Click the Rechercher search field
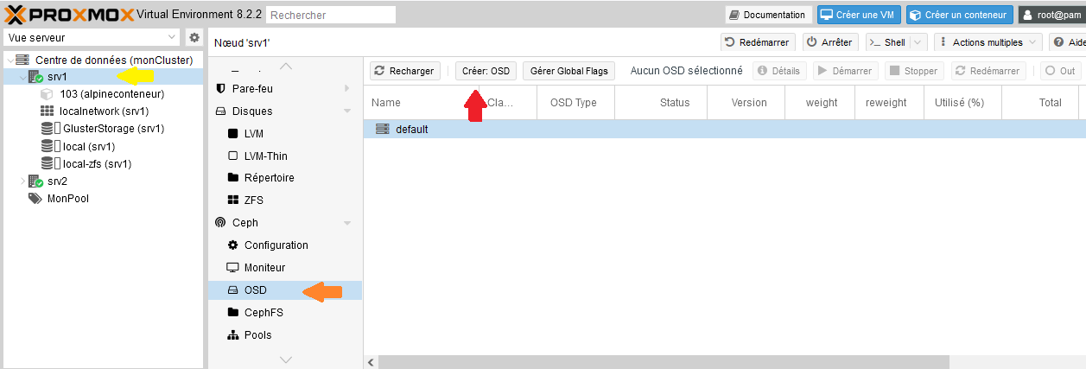Screen dimensions: 1086x369 click(331, 15)
